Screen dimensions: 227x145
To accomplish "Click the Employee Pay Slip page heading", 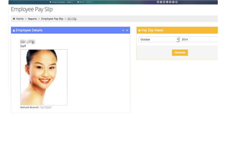I will point(32,10).
